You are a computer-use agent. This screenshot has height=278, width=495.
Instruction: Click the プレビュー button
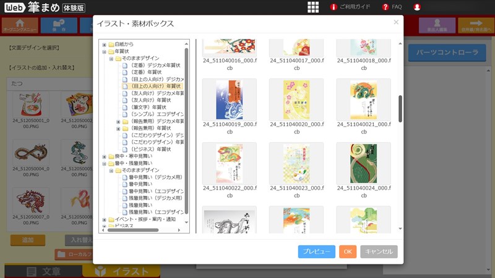317,251
